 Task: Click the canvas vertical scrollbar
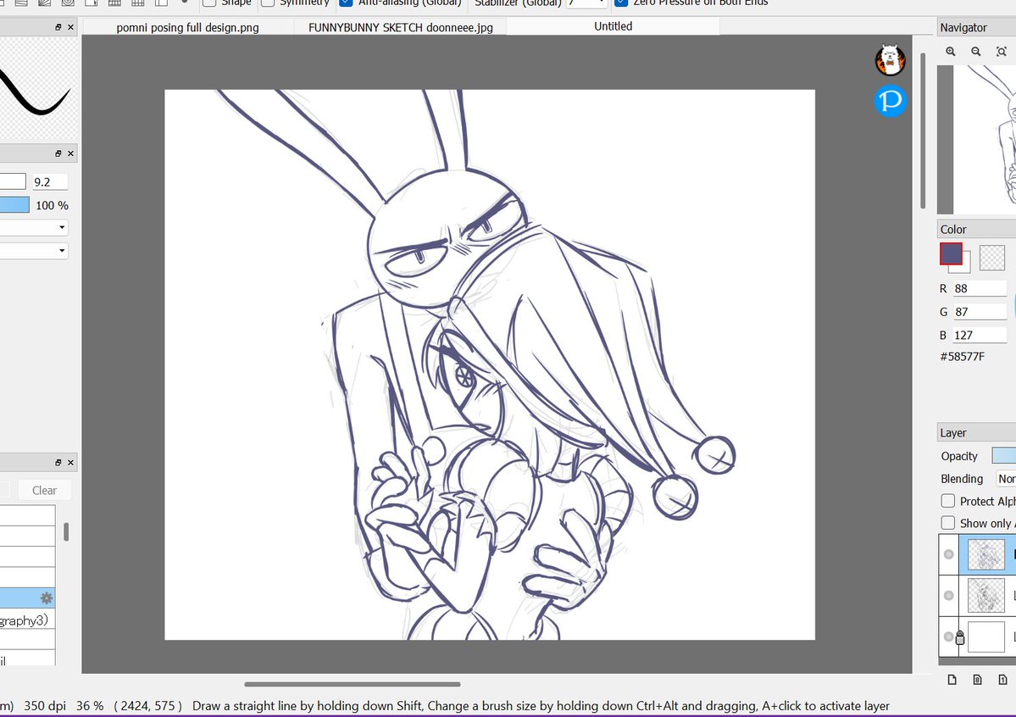[923, 130]
